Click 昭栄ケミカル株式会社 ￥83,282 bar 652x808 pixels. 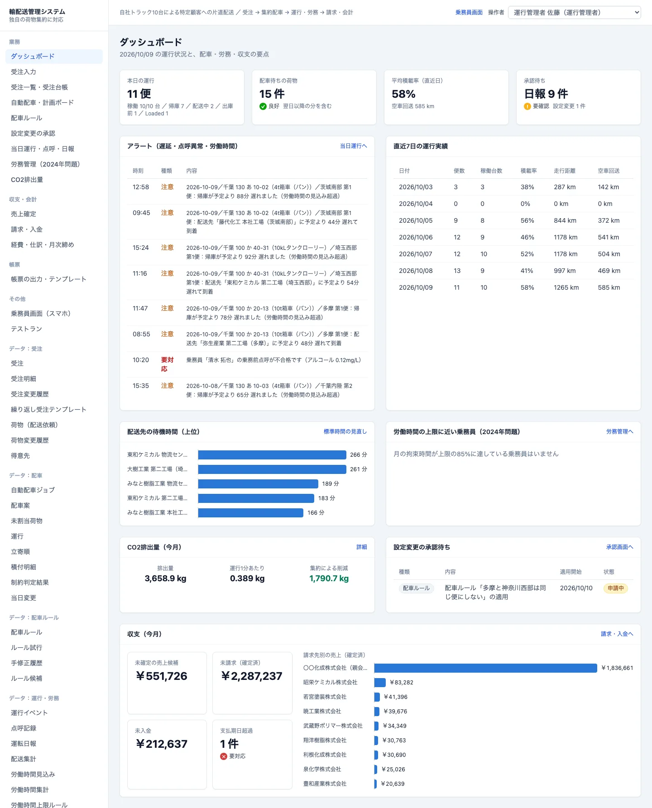(380, 683)
